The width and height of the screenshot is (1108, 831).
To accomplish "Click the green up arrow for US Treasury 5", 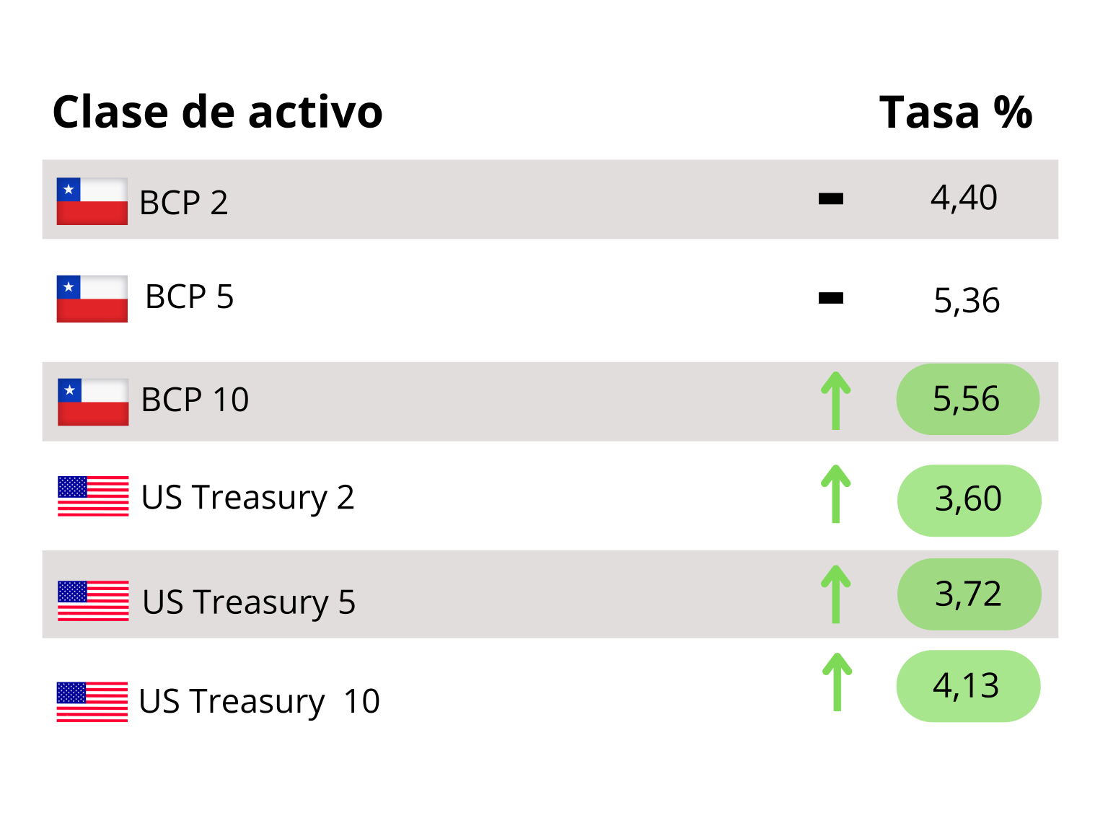I will [x=836, y=594].
